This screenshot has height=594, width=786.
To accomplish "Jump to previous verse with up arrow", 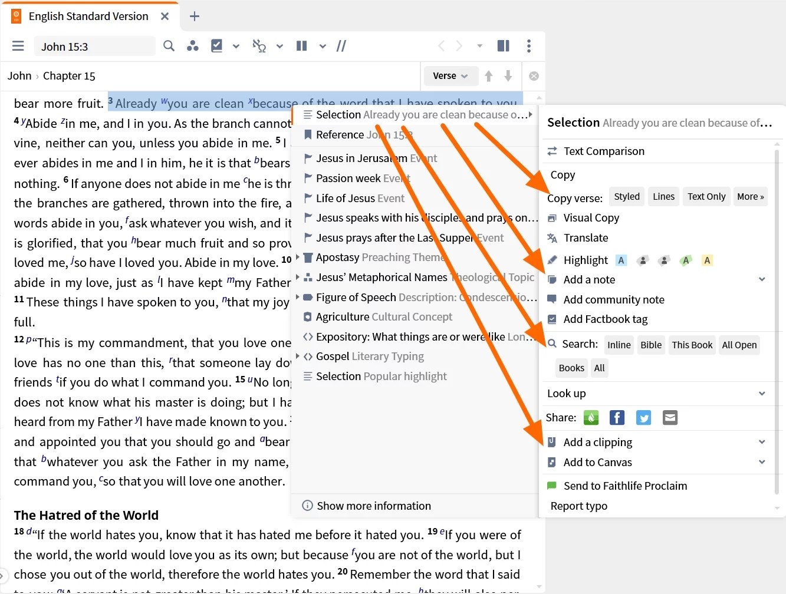I will [489, 76].
